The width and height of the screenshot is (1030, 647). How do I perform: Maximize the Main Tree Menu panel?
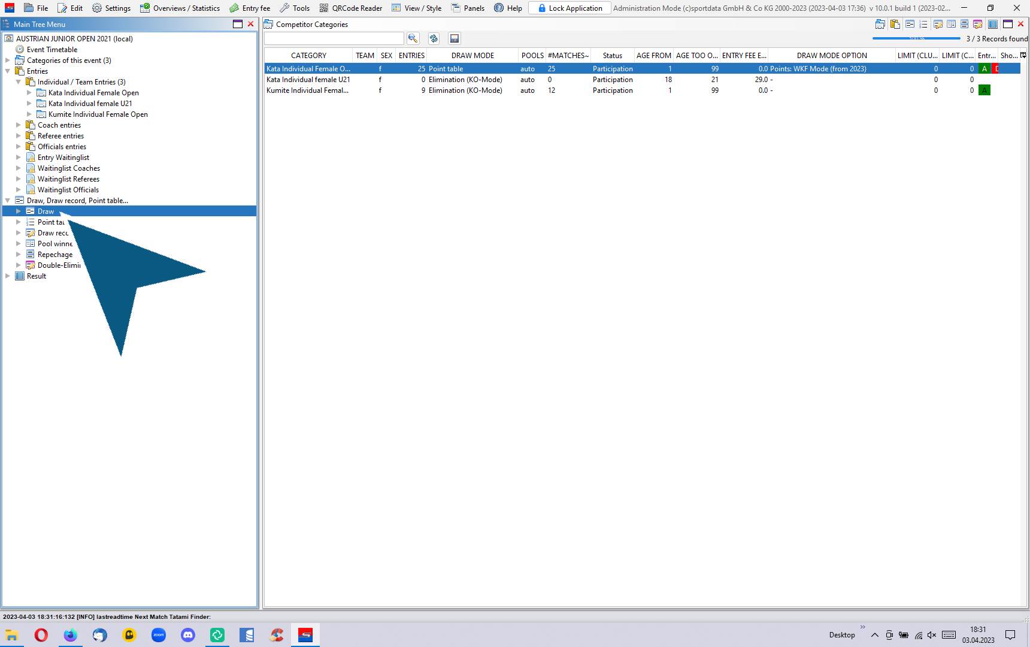tap(238, 24)
